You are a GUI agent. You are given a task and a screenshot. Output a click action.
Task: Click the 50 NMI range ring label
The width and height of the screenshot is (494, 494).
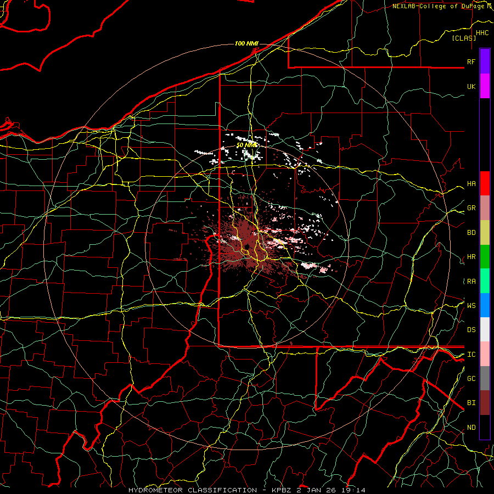246,145
